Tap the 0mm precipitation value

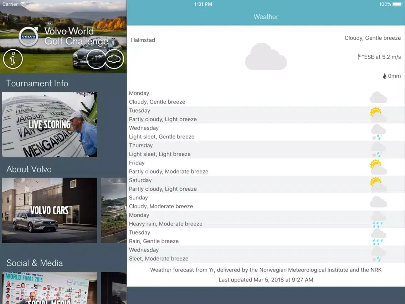click(x=394, y=76)
